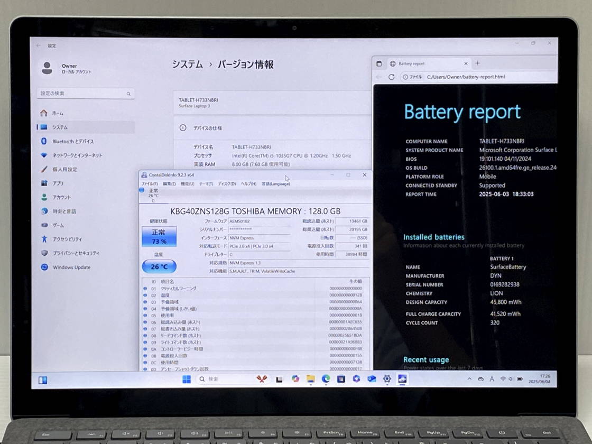
Task: Open 個人用設定 in the Settings sidebar
Action: pyautogui.click(x=86, y=169)
